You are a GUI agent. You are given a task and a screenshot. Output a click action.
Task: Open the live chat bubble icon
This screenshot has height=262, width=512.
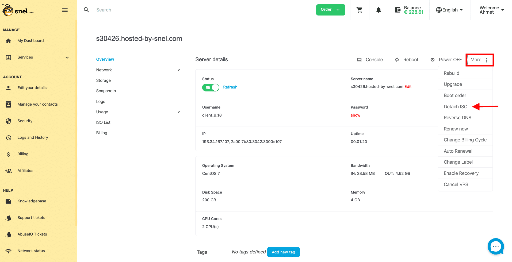tap(496, 246)
